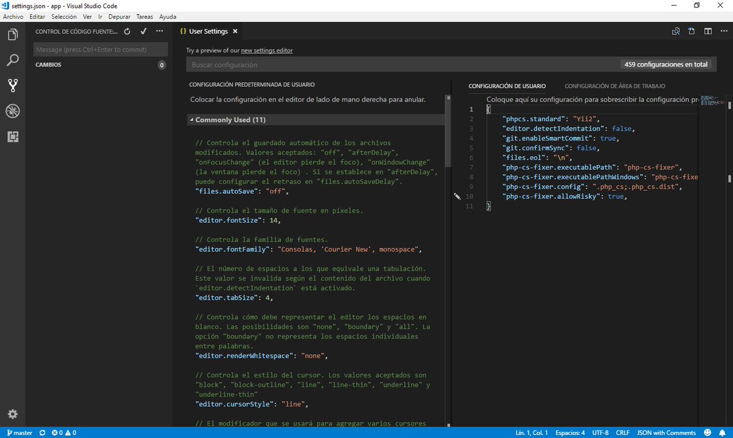
Task: Click the "editor.tabSize" setting line
Action: click(234, 297)
